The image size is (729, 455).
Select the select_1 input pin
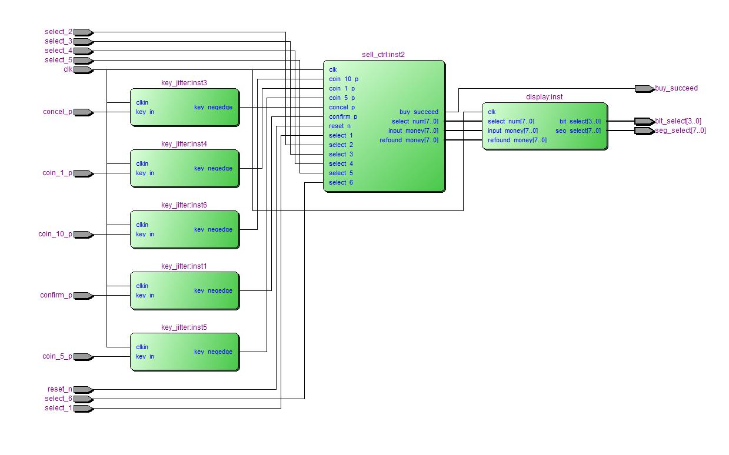pos(83,408)
